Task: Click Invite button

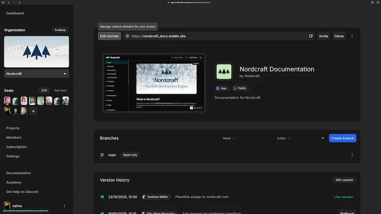Action: 323,36
